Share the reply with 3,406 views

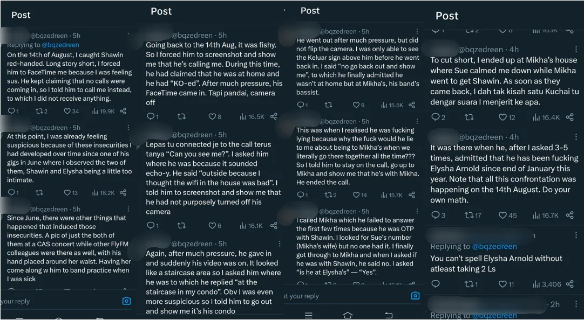click(569, 284)
